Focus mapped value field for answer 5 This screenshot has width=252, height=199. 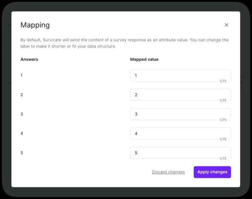pos(180,153)
